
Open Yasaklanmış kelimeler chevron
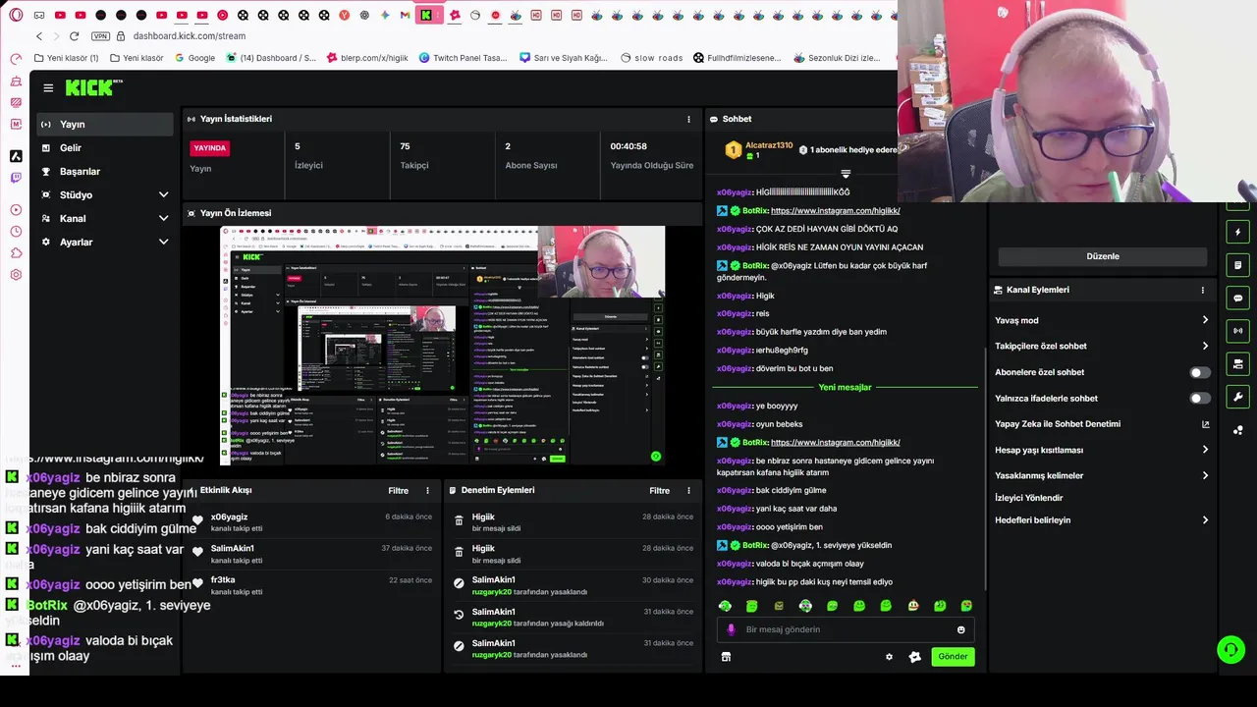pos(1205,475)
